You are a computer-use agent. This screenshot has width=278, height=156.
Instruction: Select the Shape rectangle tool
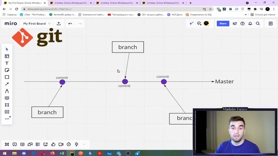pos(7,77)
